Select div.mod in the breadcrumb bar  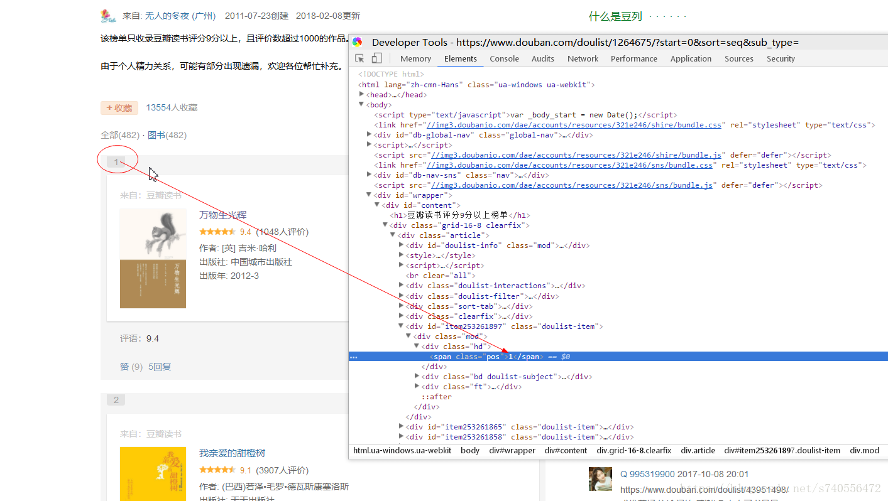(x=865, y=450)
